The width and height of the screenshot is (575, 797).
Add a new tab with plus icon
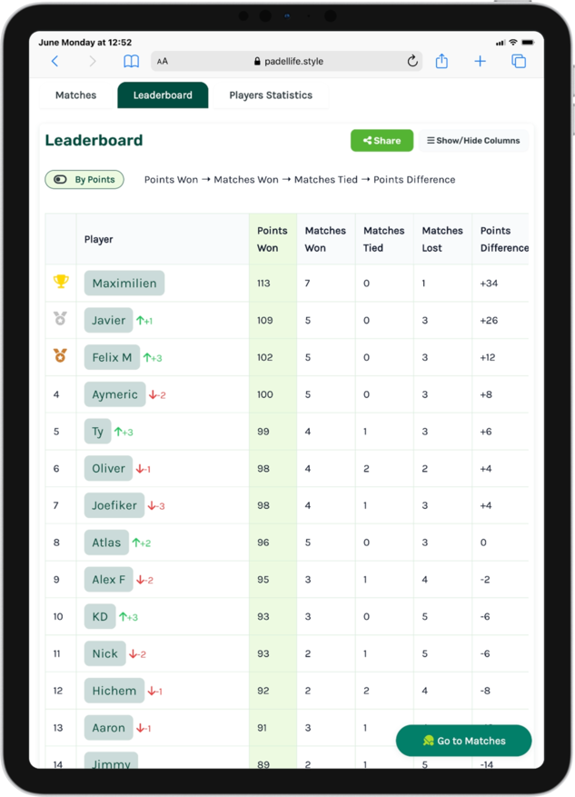[480, 62]
